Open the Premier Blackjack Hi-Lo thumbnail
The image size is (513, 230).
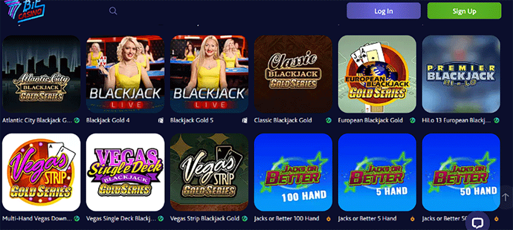pos(461,75)
